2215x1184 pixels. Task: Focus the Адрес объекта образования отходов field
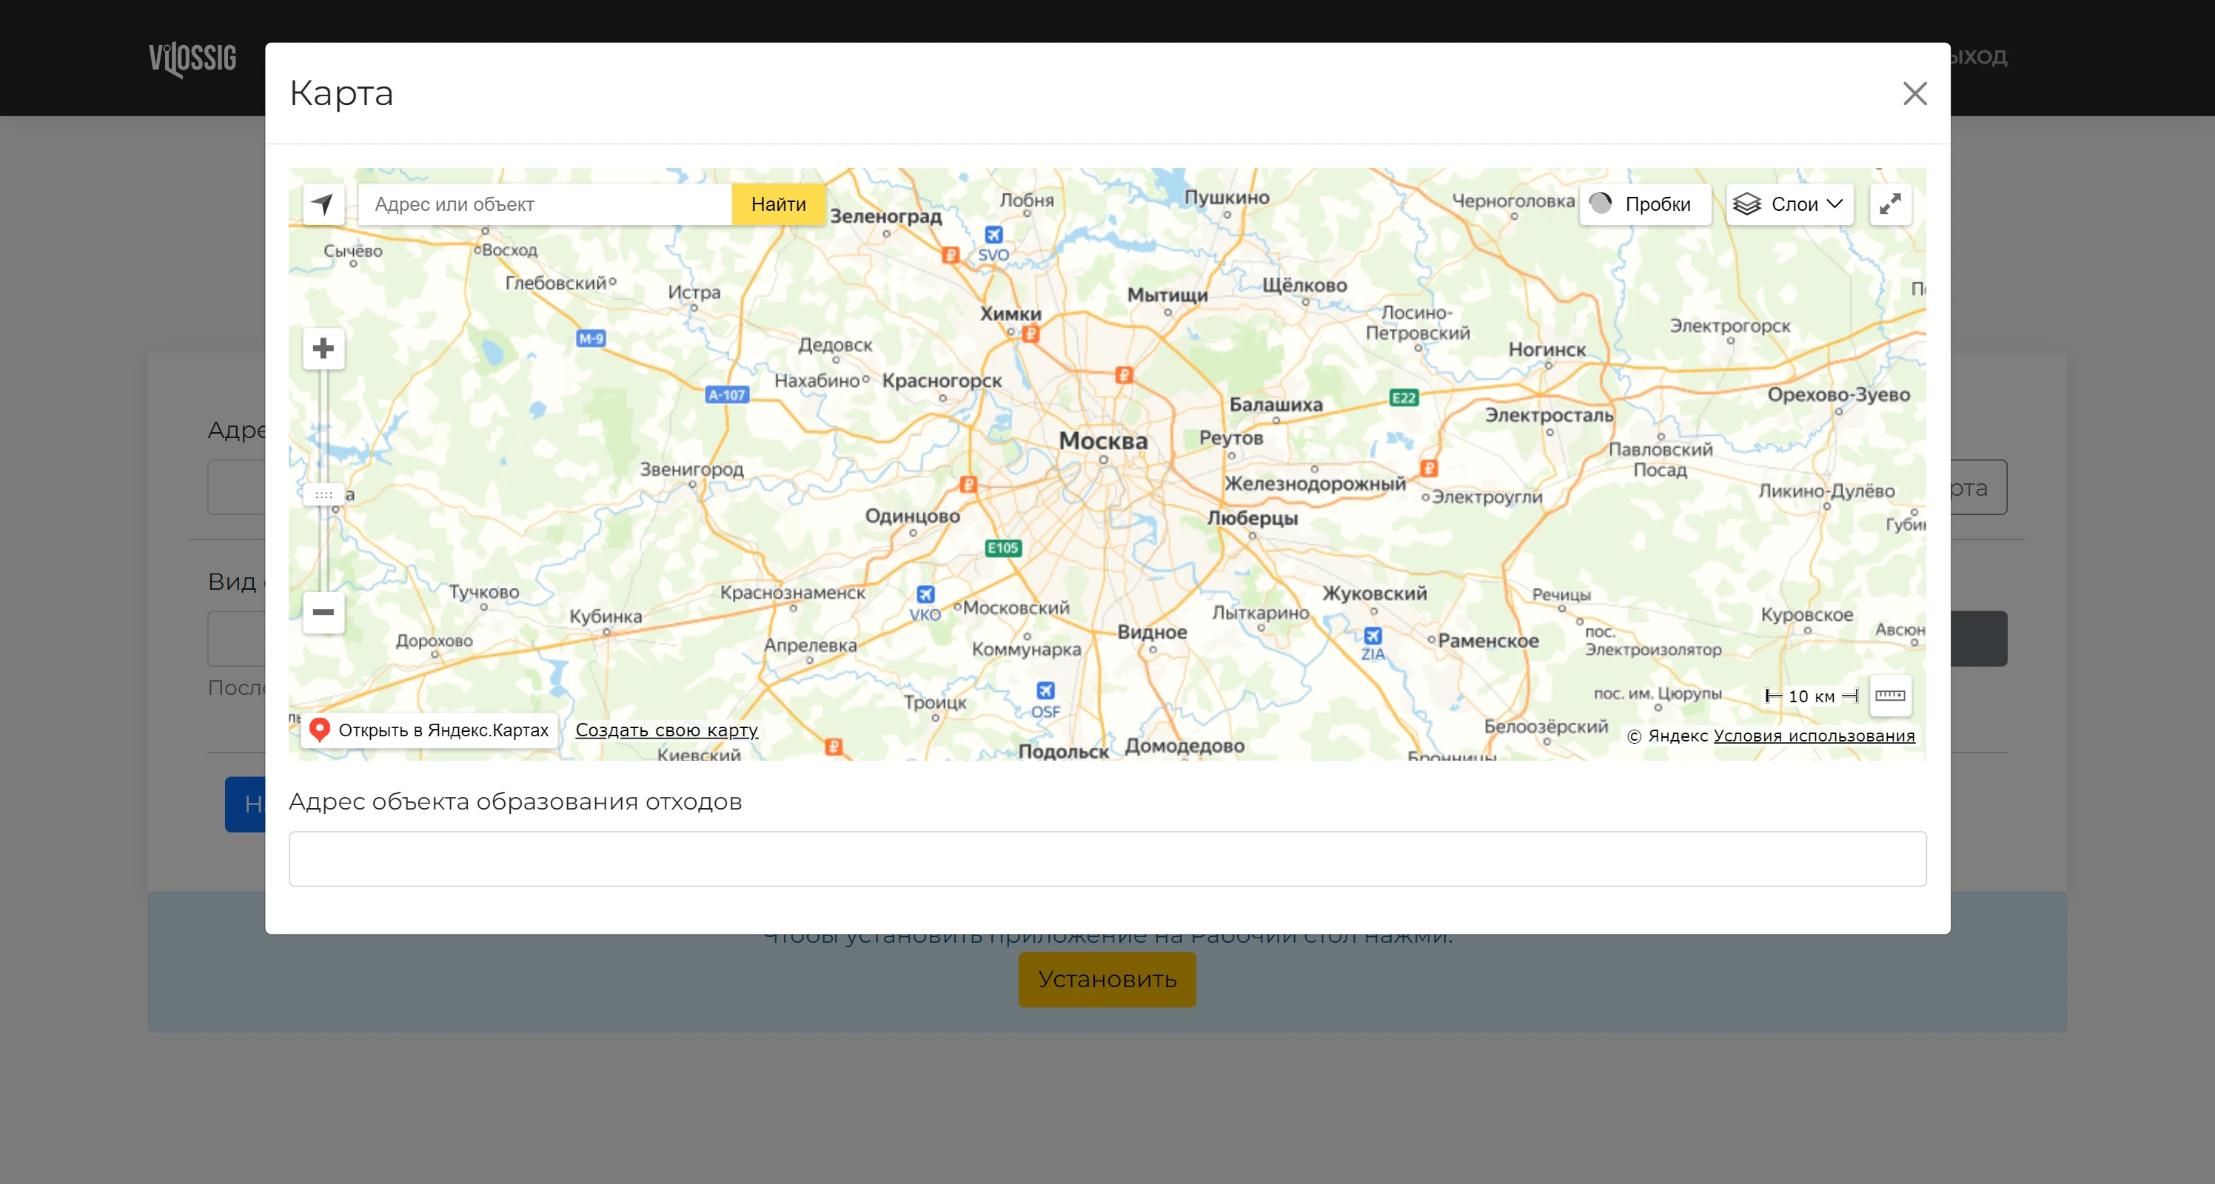pos(1107,859)
